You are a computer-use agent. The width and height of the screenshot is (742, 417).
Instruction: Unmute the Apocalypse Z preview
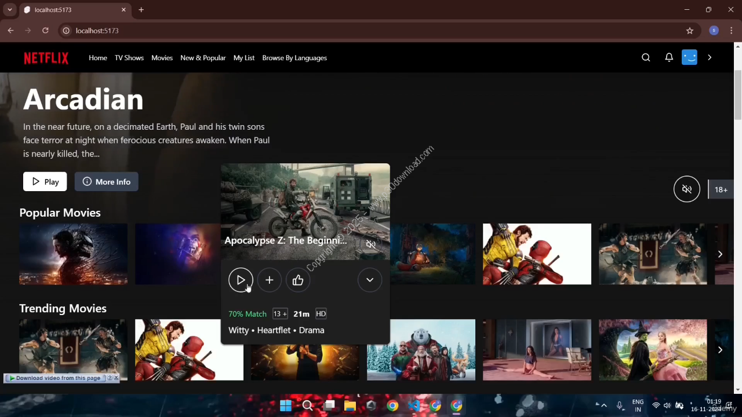click(371, 244)
